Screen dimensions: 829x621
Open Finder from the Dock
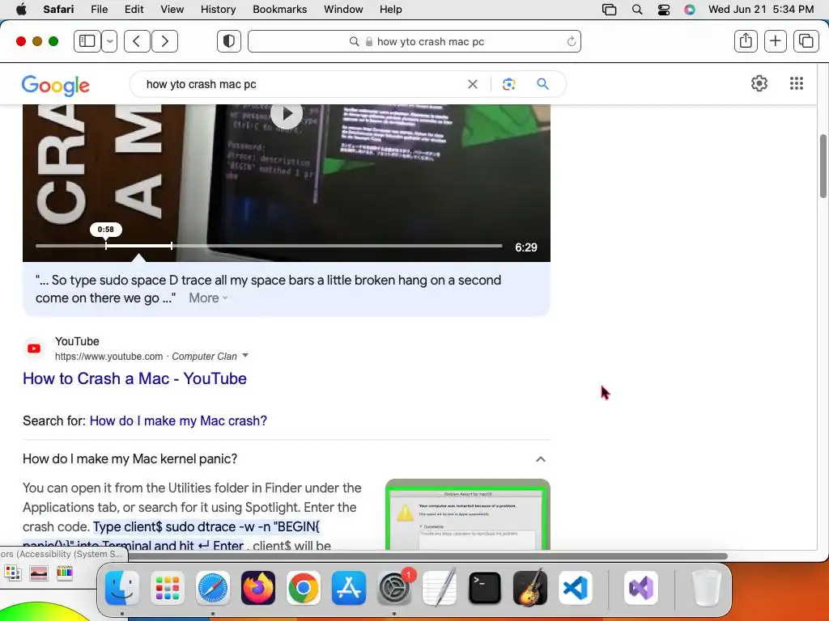[122, 588]
